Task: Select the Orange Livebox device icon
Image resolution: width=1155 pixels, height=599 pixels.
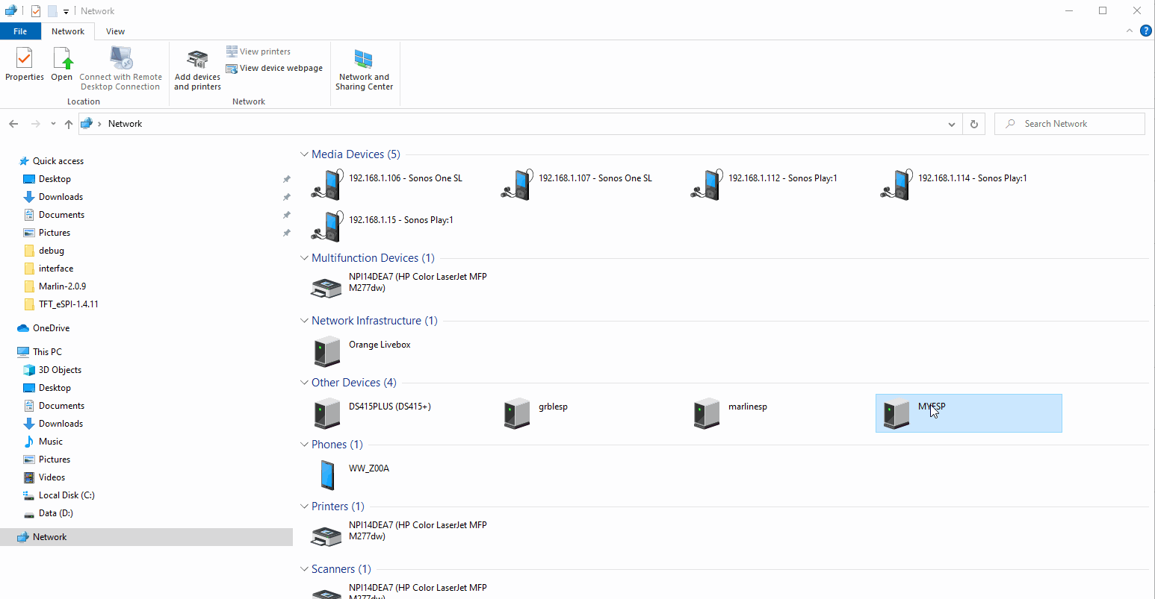Action: click(327, 351)
